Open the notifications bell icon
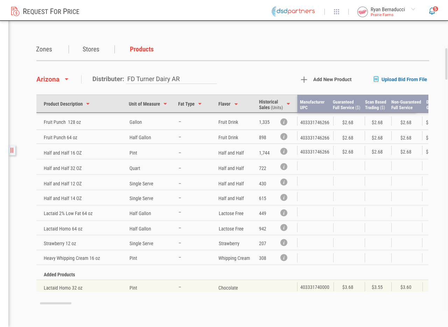Image resolution: width=448 pixels, height=327 pixels. coord(432,11)
